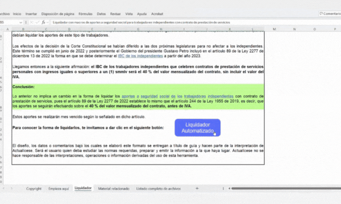Image resolution: width=341 pixels, height=204 pixels.
Task: Select column O header
Action: (314, 29)
